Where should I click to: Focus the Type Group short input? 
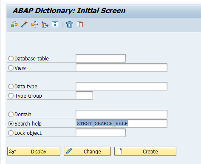pyautogui.click(x=85, y=96)
